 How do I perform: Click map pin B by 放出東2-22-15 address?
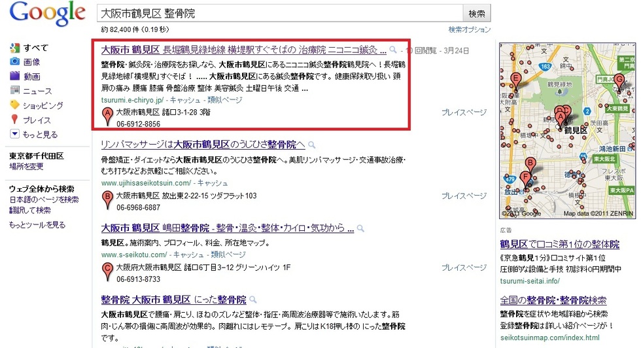[107, 200]
